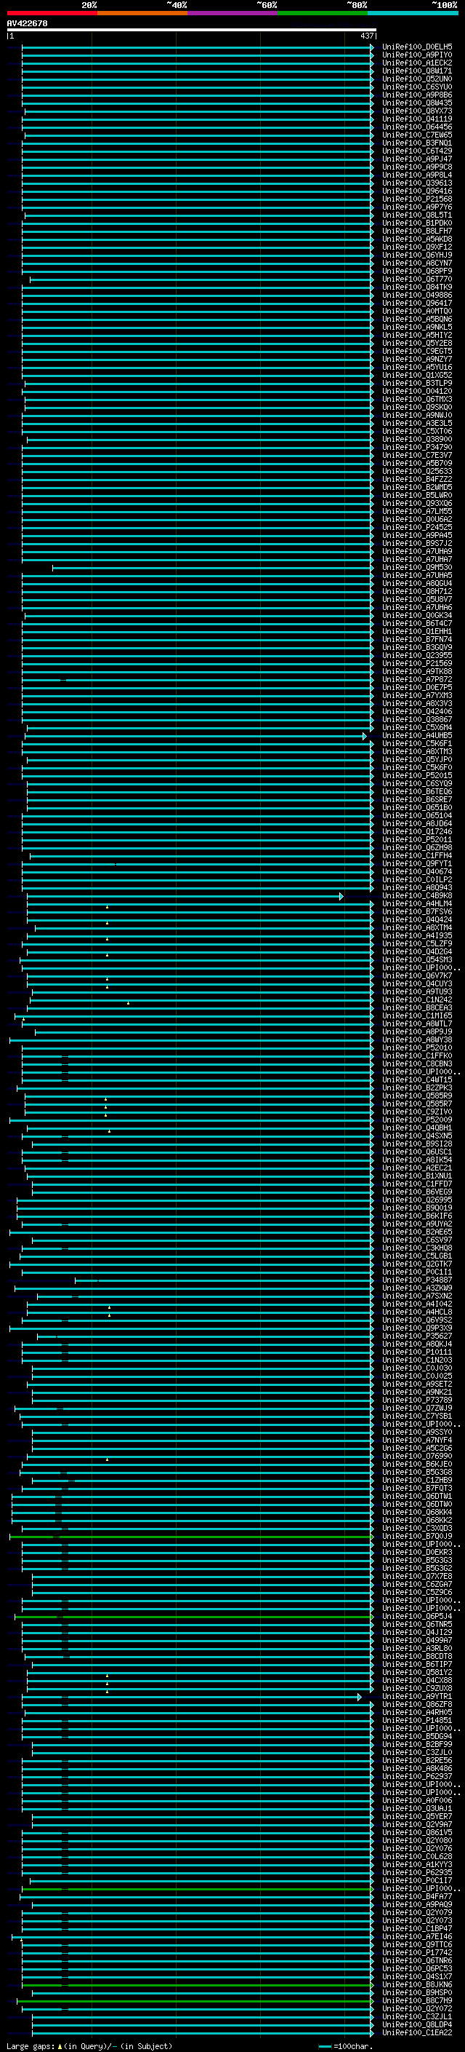
Task: Select the UniRef100_A7EI46 label
Action: (x=416, y=1936)
